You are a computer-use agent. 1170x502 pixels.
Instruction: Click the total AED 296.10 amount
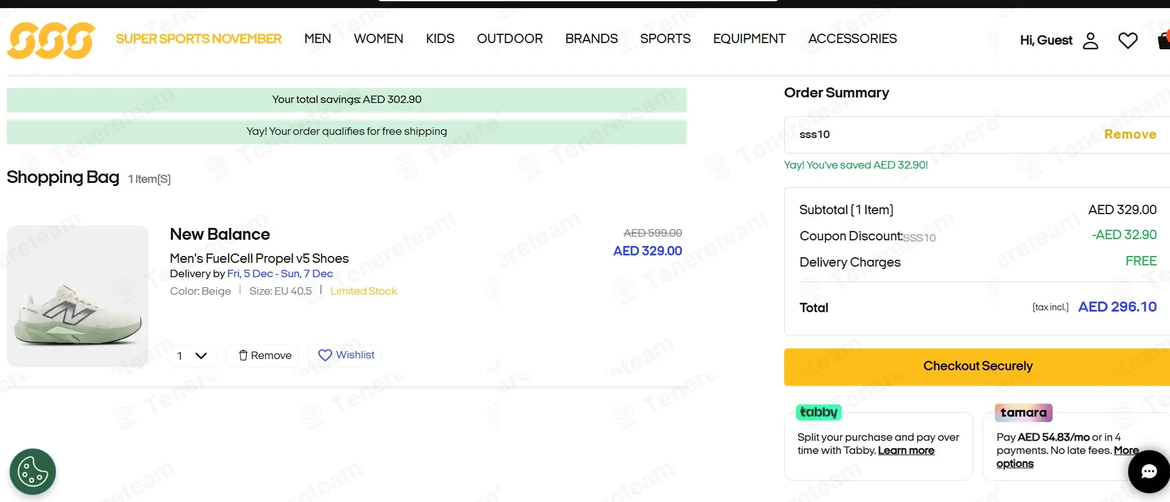point(1118,307)
